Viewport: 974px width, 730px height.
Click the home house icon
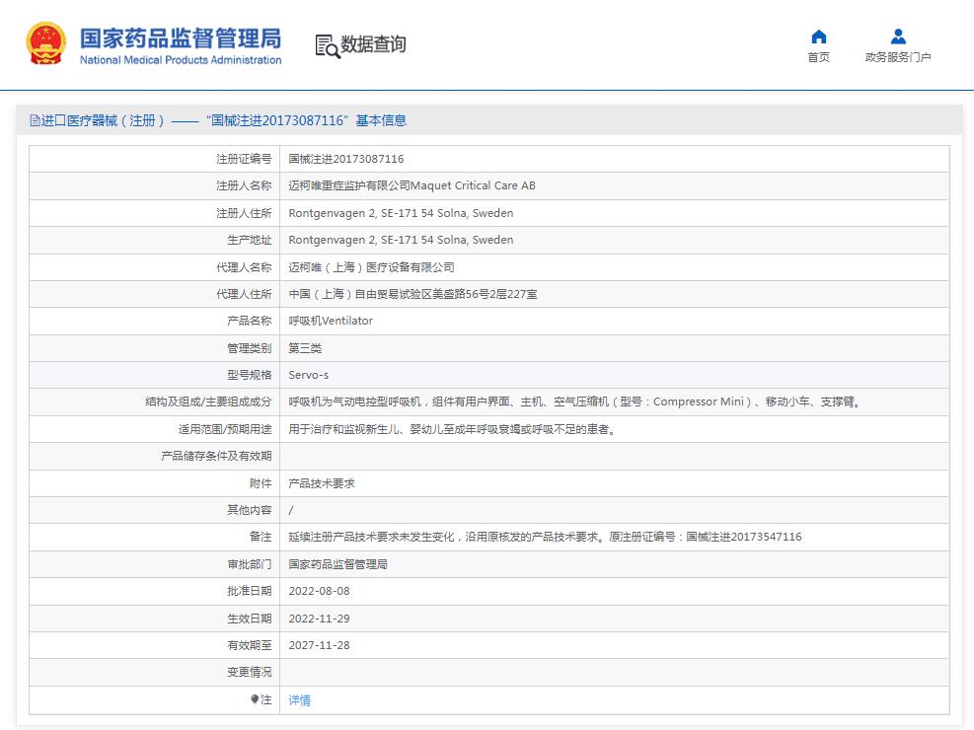point(818,37)
